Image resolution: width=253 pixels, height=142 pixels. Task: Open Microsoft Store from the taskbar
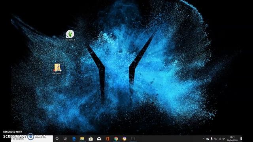[91, 138]
